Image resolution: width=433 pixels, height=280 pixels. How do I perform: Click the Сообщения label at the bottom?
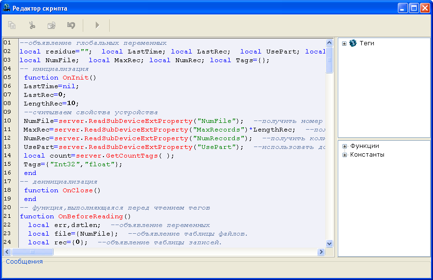pos(24,262)
